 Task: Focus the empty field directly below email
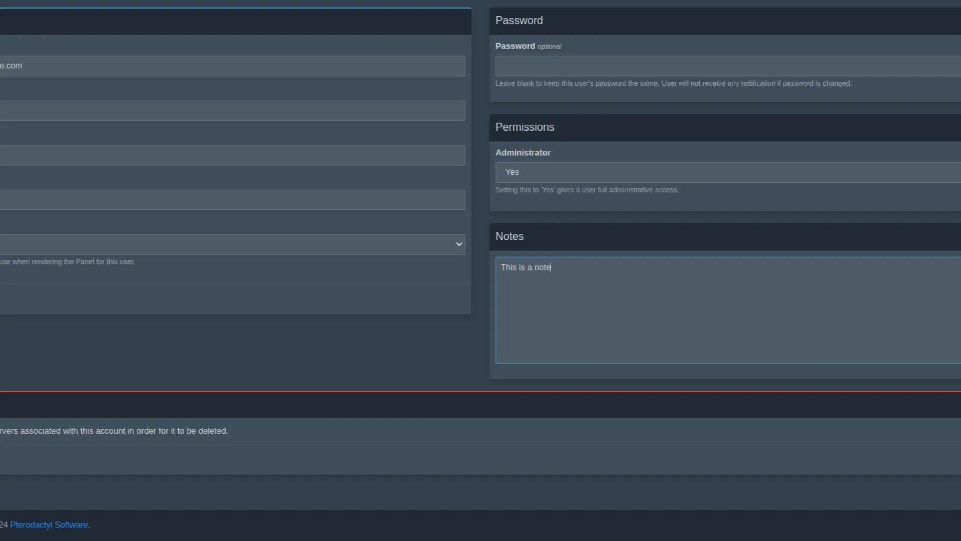click(x=232, y=111)
